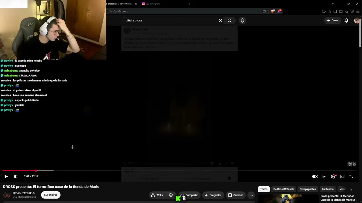Image resolution: width=362 pixels, height=203 pixels.
Task: Mute the video volume
Action: coord(16,176)
